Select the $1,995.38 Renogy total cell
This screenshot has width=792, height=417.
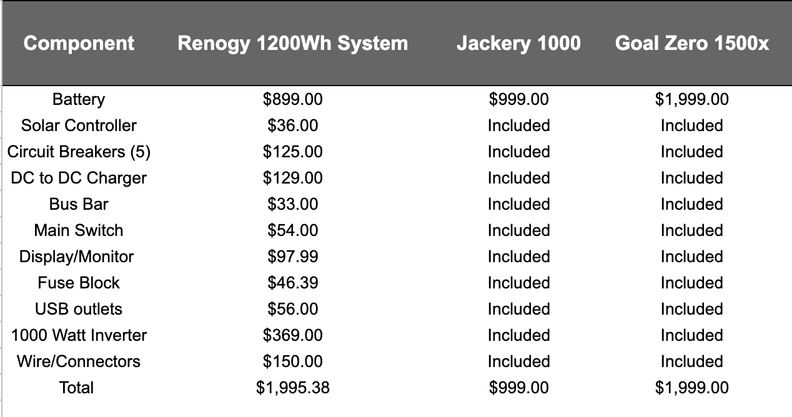292,388
